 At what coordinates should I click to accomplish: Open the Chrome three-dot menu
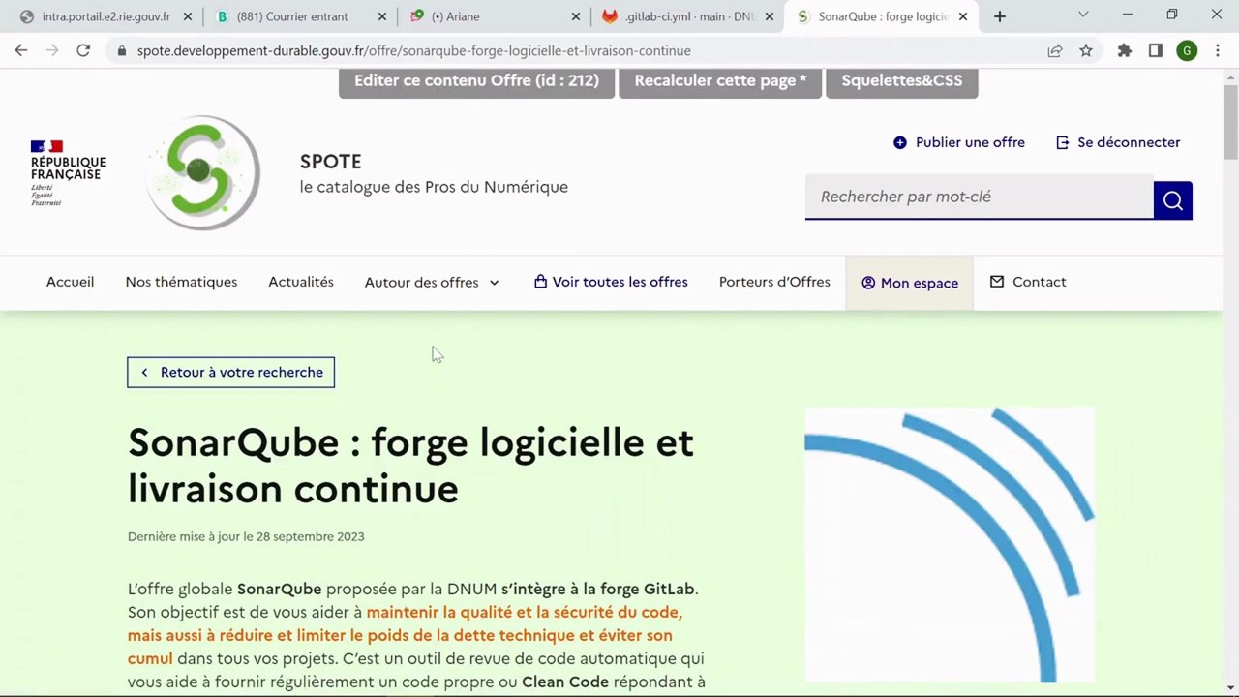[x=1218, y=50]
